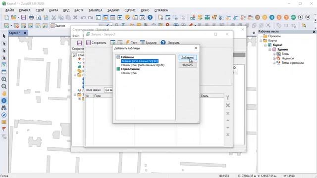Click the Тест lightning button in Запрос window
Viewport: 317px width, 178px height.
point(131,43)
